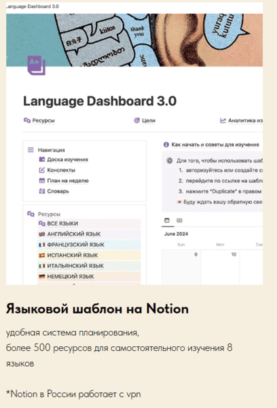Open ВСЕ ЯЗЫКИ resource row
This screenshot has height=408, width=277.
89,224
